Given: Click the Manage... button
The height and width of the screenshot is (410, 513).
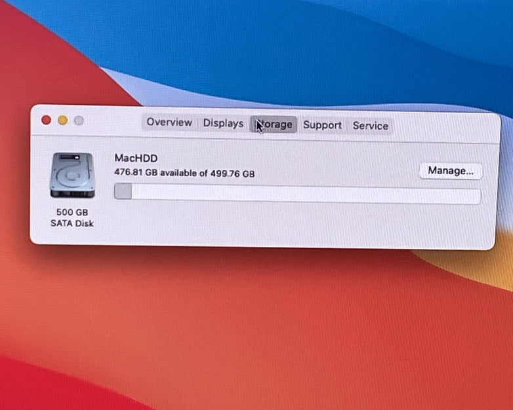Looking at the screenshot, I should coord(451,170).
